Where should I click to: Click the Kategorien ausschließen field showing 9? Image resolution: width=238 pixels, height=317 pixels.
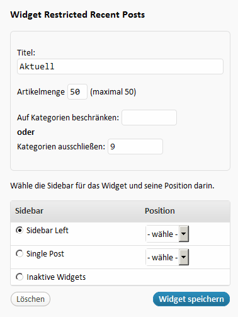click(x=135, y=146)
